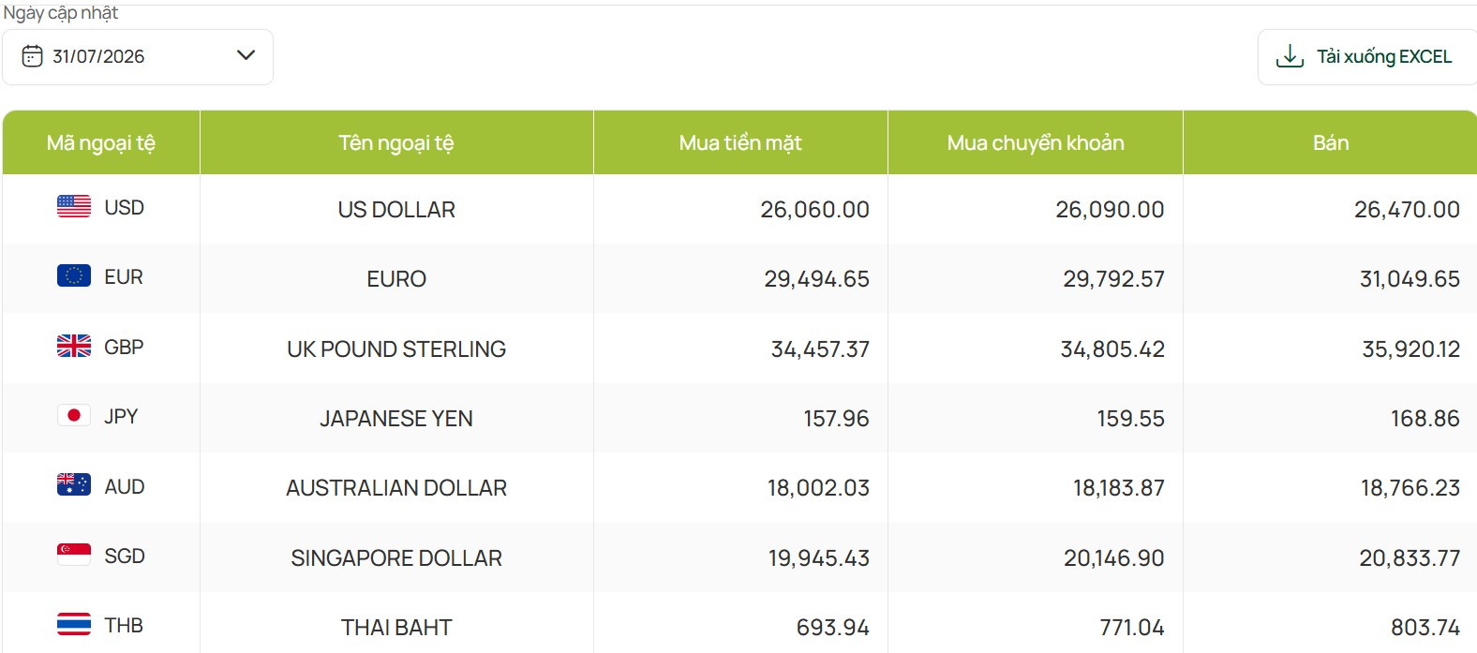The image size is (1477, 653).
Task: Expand the date dropdown chevron
Action: tap(246, 55)
